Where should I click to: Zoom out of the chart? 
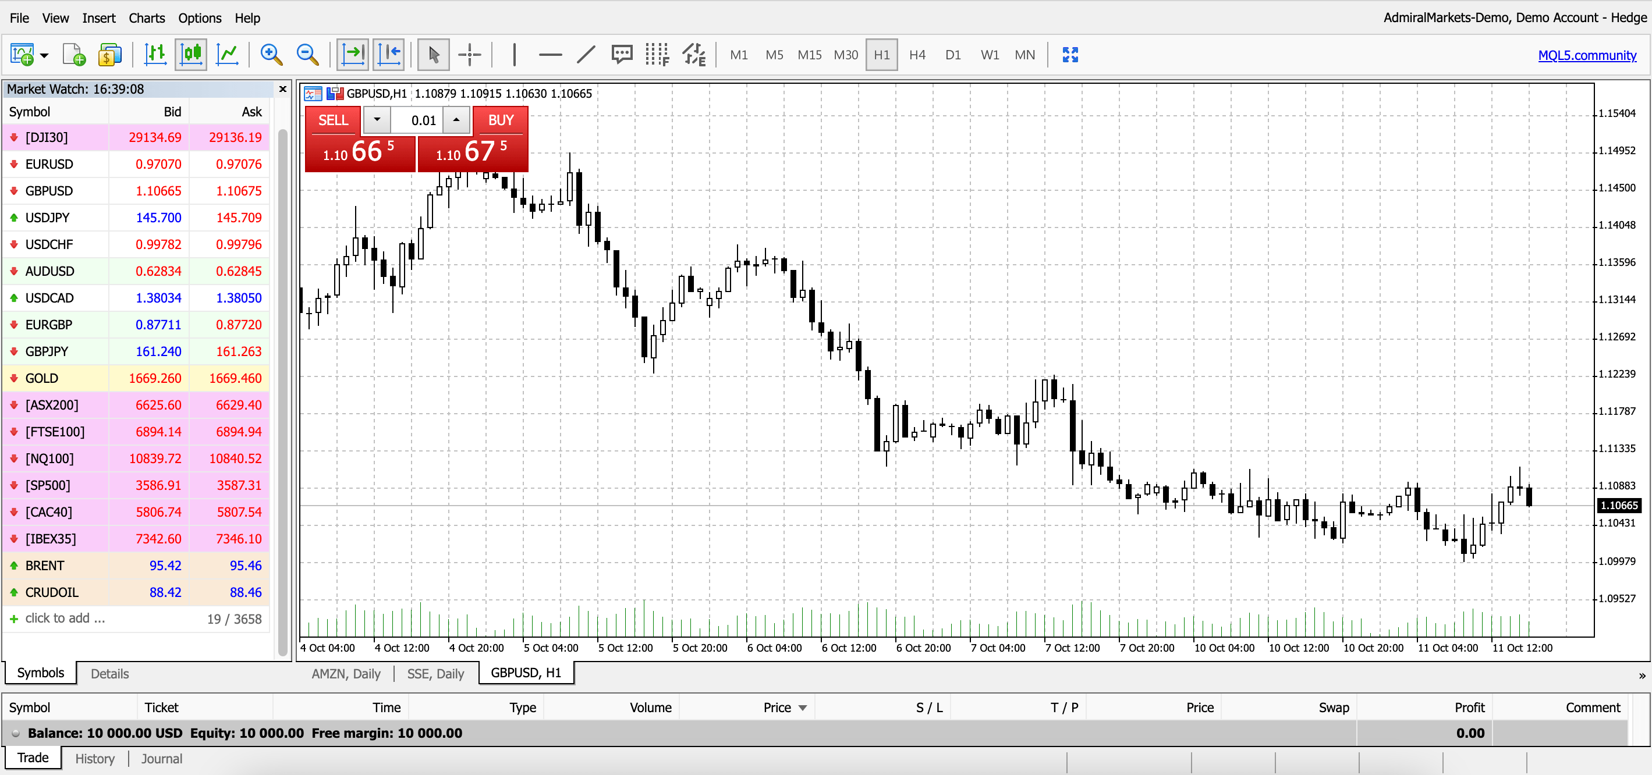tap(308, 55)
